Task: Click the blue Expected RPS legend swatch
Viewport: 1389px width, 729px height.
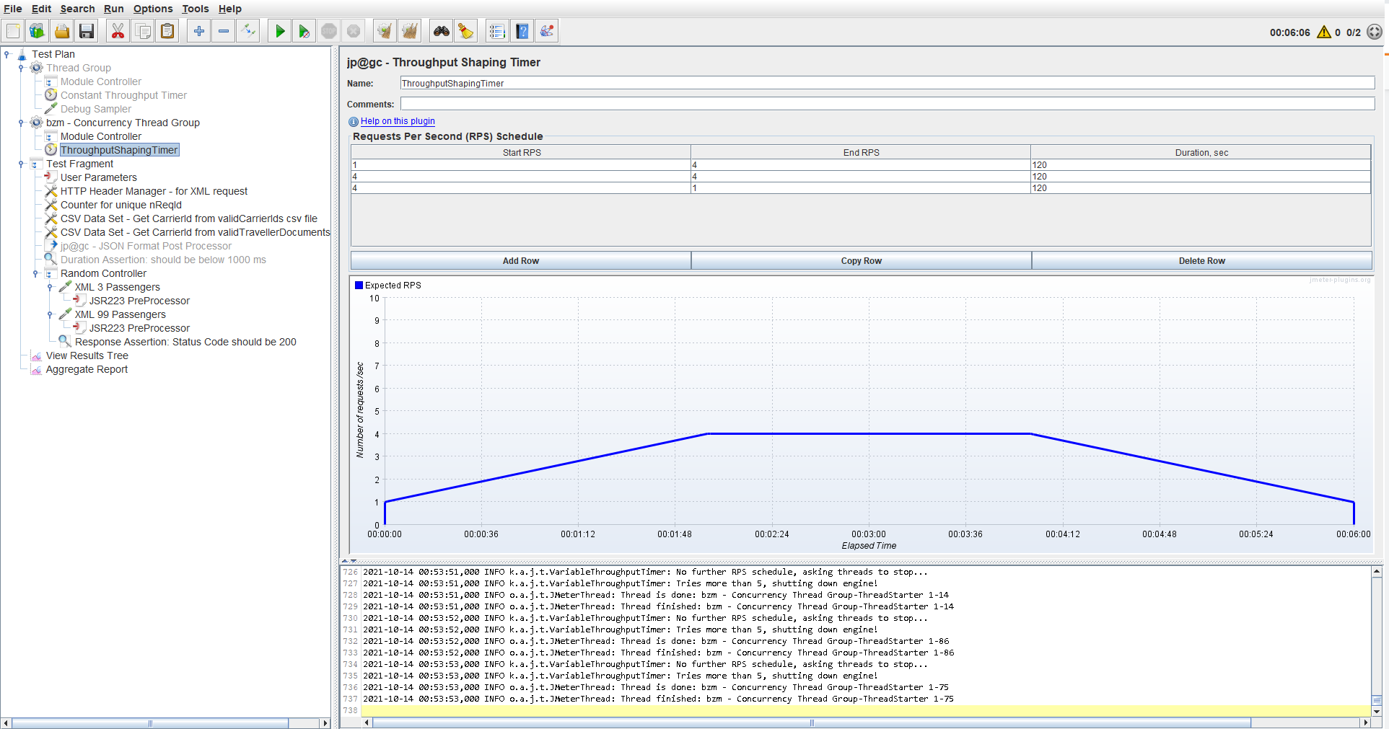Action: 359,285
